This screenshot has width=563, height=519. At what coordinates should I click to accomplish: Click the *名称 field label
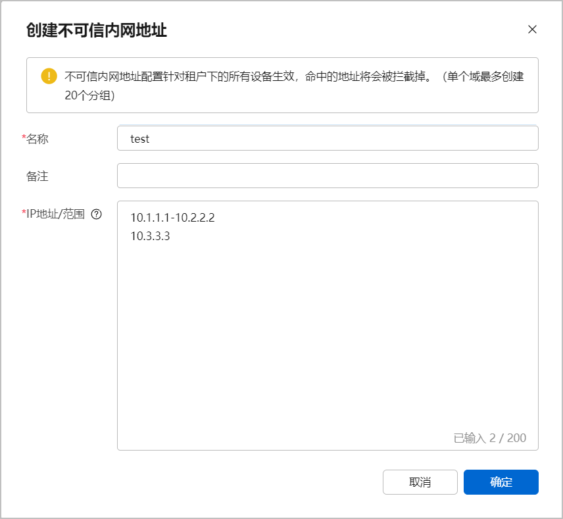coord(35,139)
